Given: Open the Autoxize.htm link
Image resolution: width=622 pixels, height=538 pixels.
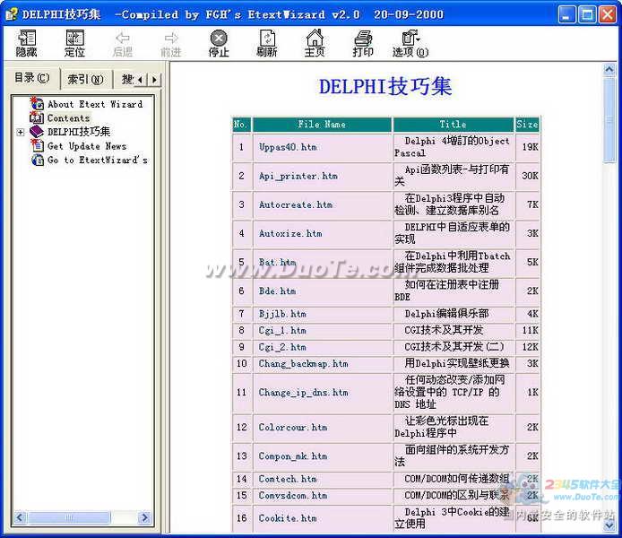Looking at the screenshot, I should click(290, 234).
